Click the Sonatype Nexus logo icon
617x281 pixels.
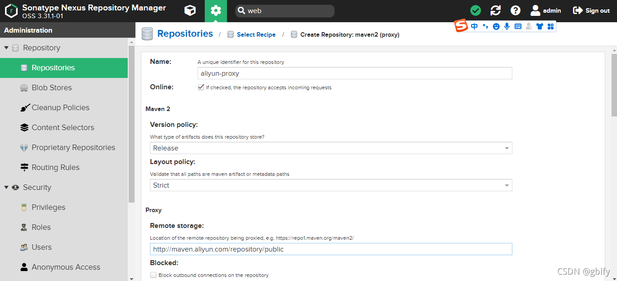[11, 11]
